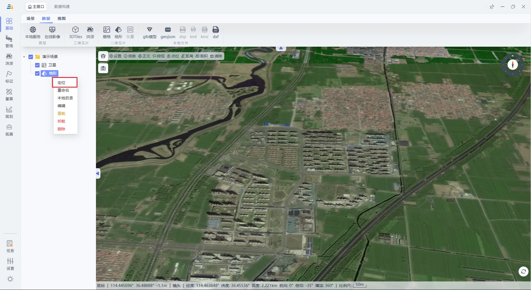Import a dxf local file
The height and width of the screenshot is (290, 531).
(x=216, y=32)
